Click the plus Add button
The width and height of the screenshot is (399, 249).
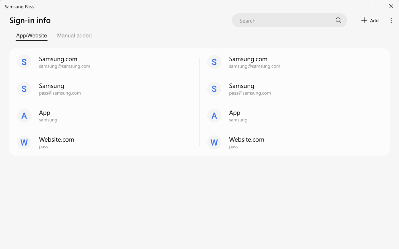click(x=370, y=21)
